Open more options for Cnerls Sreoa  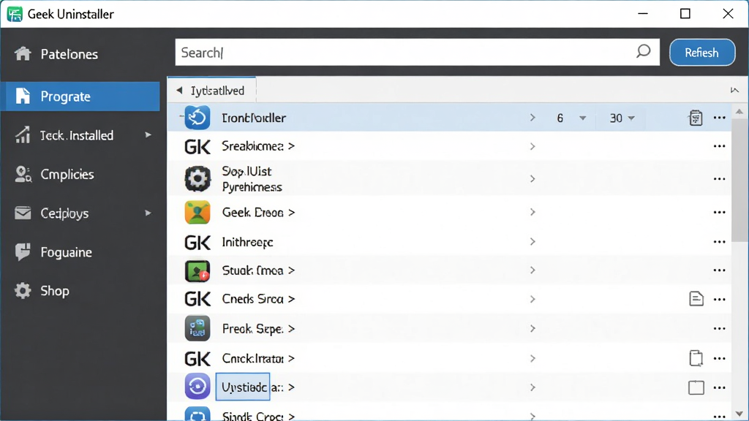720,299
